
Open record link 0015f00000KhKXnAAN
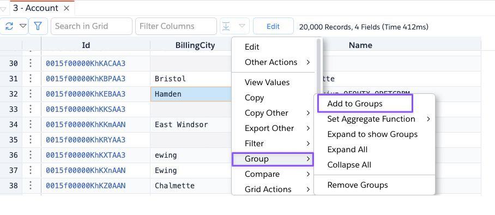[x=86, y=171]
